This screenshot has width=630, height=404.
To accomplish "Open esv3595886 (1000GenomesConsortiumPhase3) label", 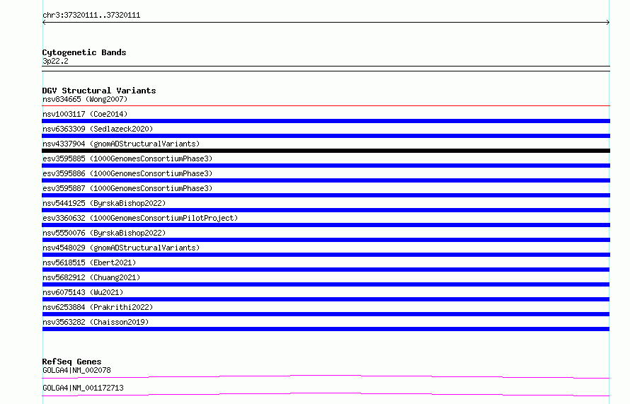I will tap(127, 173).
